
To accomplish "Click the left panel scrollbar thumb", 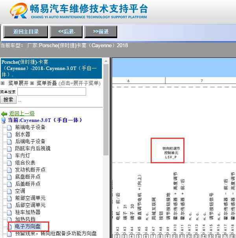I will click(106, 110).
